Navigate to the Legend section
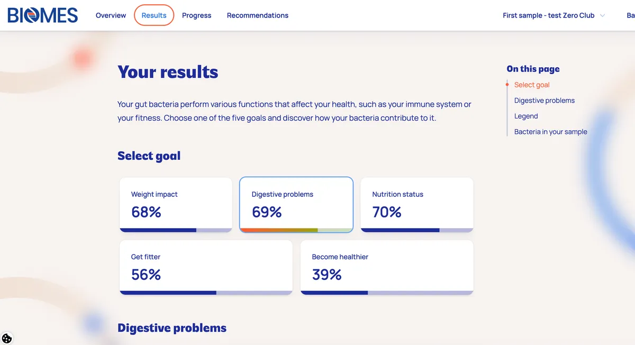Image resolution: width=635 pixels, height=345 pixels. (525, 116)
